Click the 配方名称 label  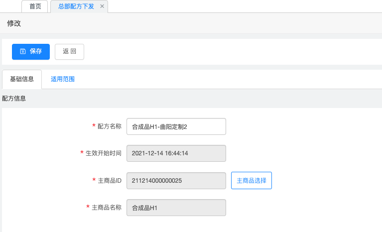pos(110,126)
